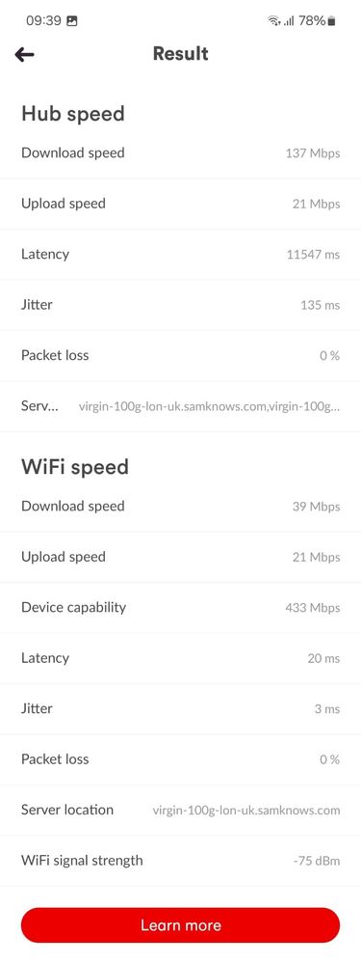Tap the mobile signal bars icon
Viewport: 361px width, 964px height.
click(x=289, y=21)
